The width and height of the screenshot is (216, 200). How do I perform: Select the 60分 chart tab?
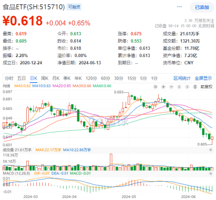point(106,78)
